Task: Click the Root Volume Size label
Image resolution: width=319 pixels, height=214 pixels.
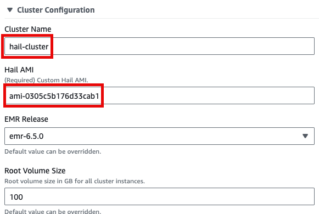Action: 35,171
